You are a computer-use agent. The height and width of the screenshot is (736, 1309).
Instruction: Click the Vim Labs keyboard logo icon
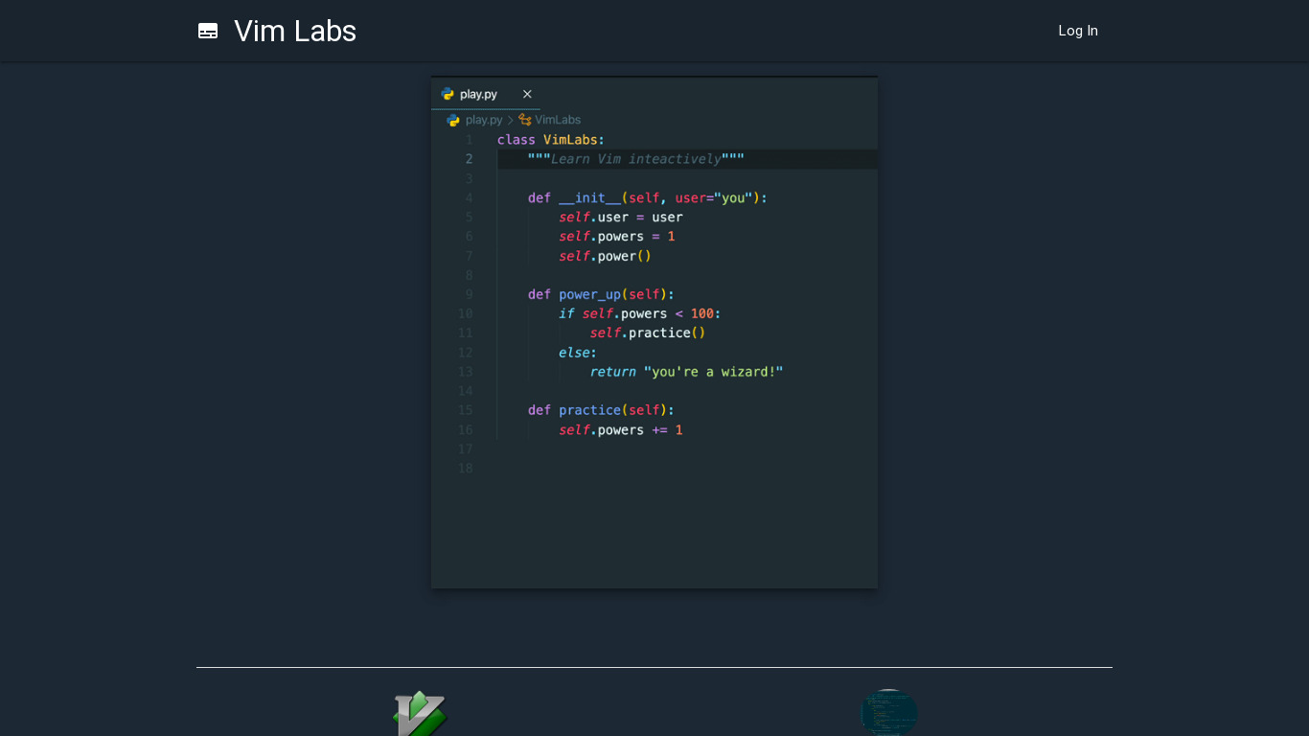pyautogui.click(x=208, y=31)
